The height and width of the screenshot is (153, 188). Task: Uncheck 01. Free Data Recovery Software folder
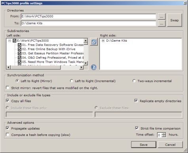click(x=19, y=45)
